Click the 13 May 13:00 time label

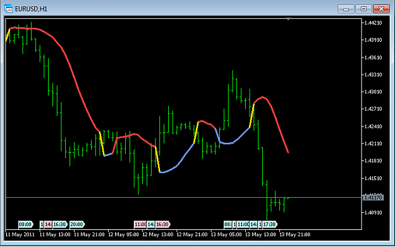[x=260, y=234]
